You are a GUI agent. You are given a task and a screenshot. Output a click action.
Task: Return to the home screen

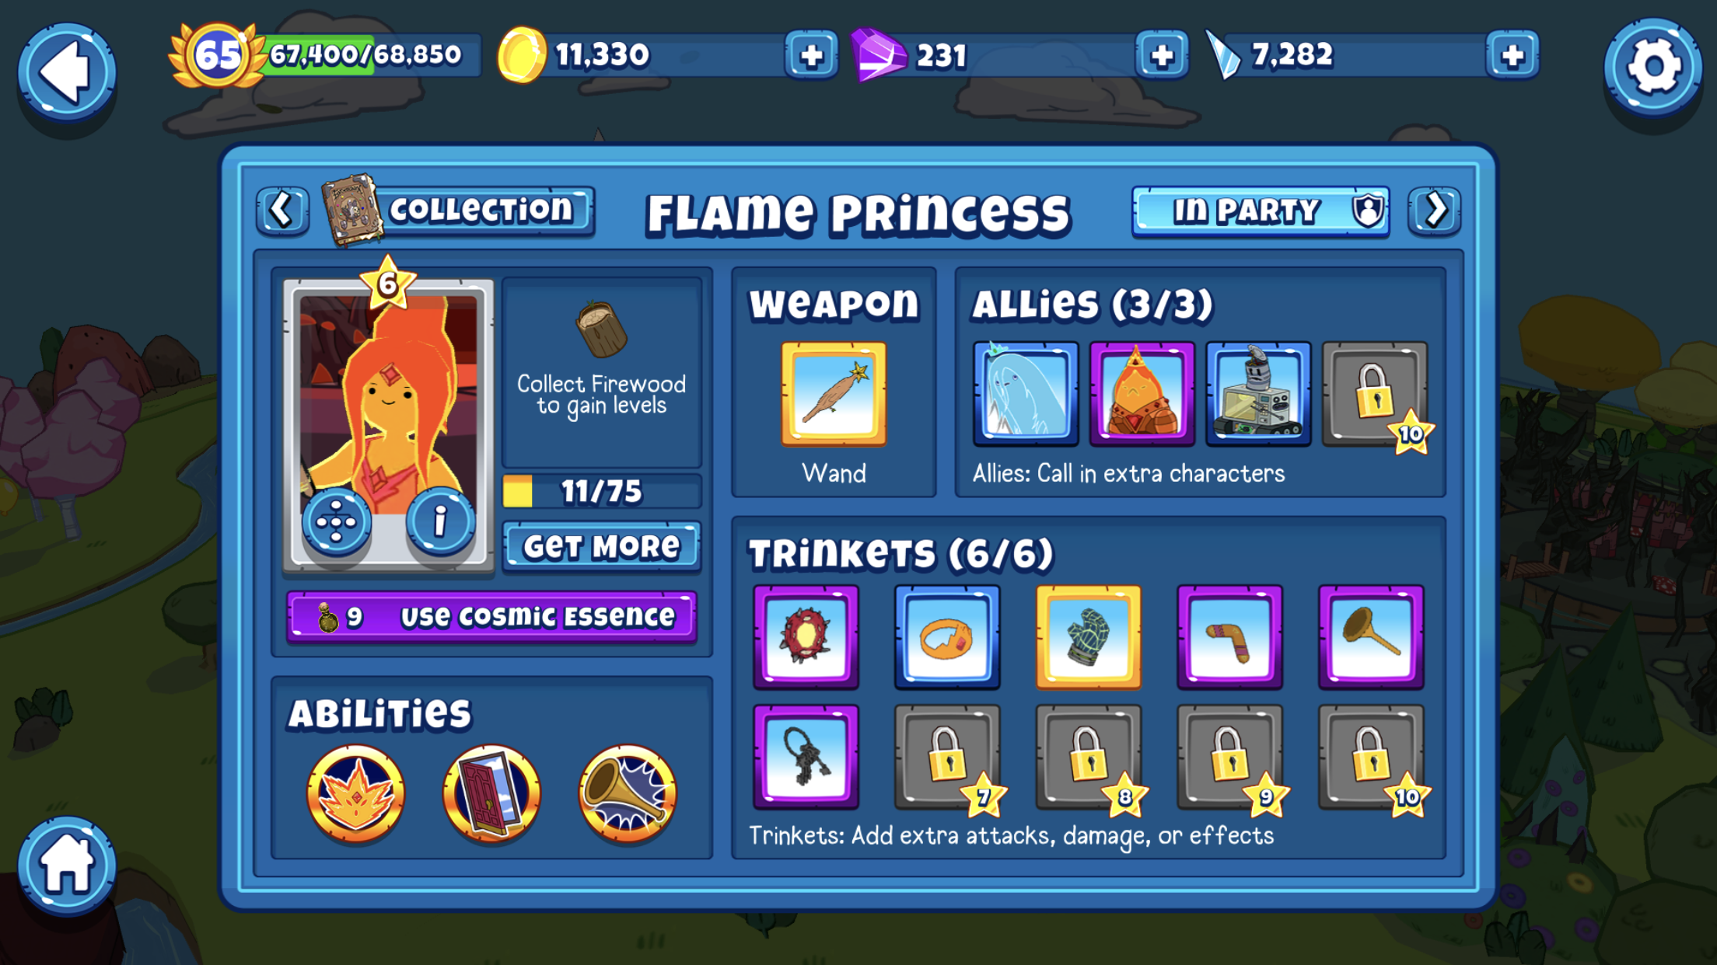pos(67,864)
